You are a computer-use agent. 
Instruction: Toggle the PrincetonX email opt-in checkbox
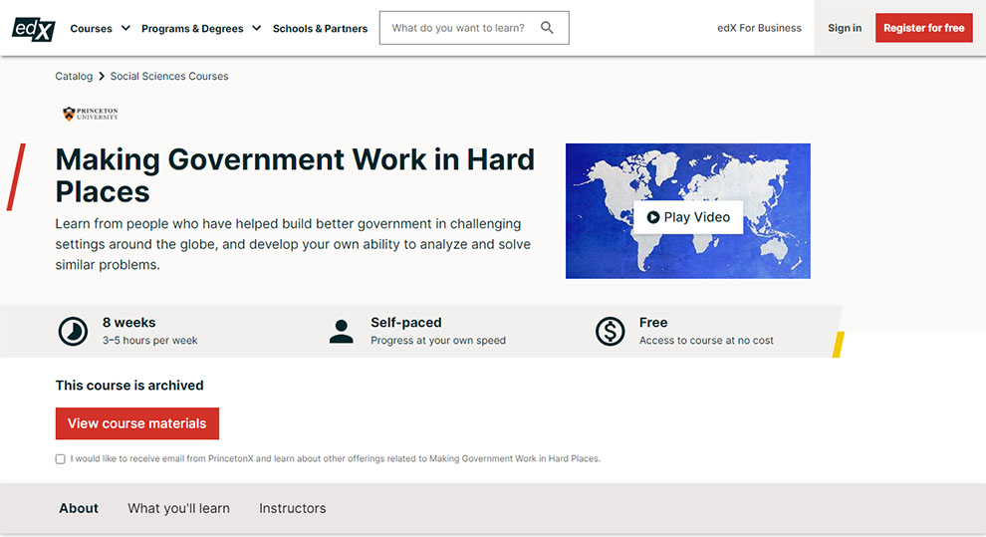pos(61,459)
